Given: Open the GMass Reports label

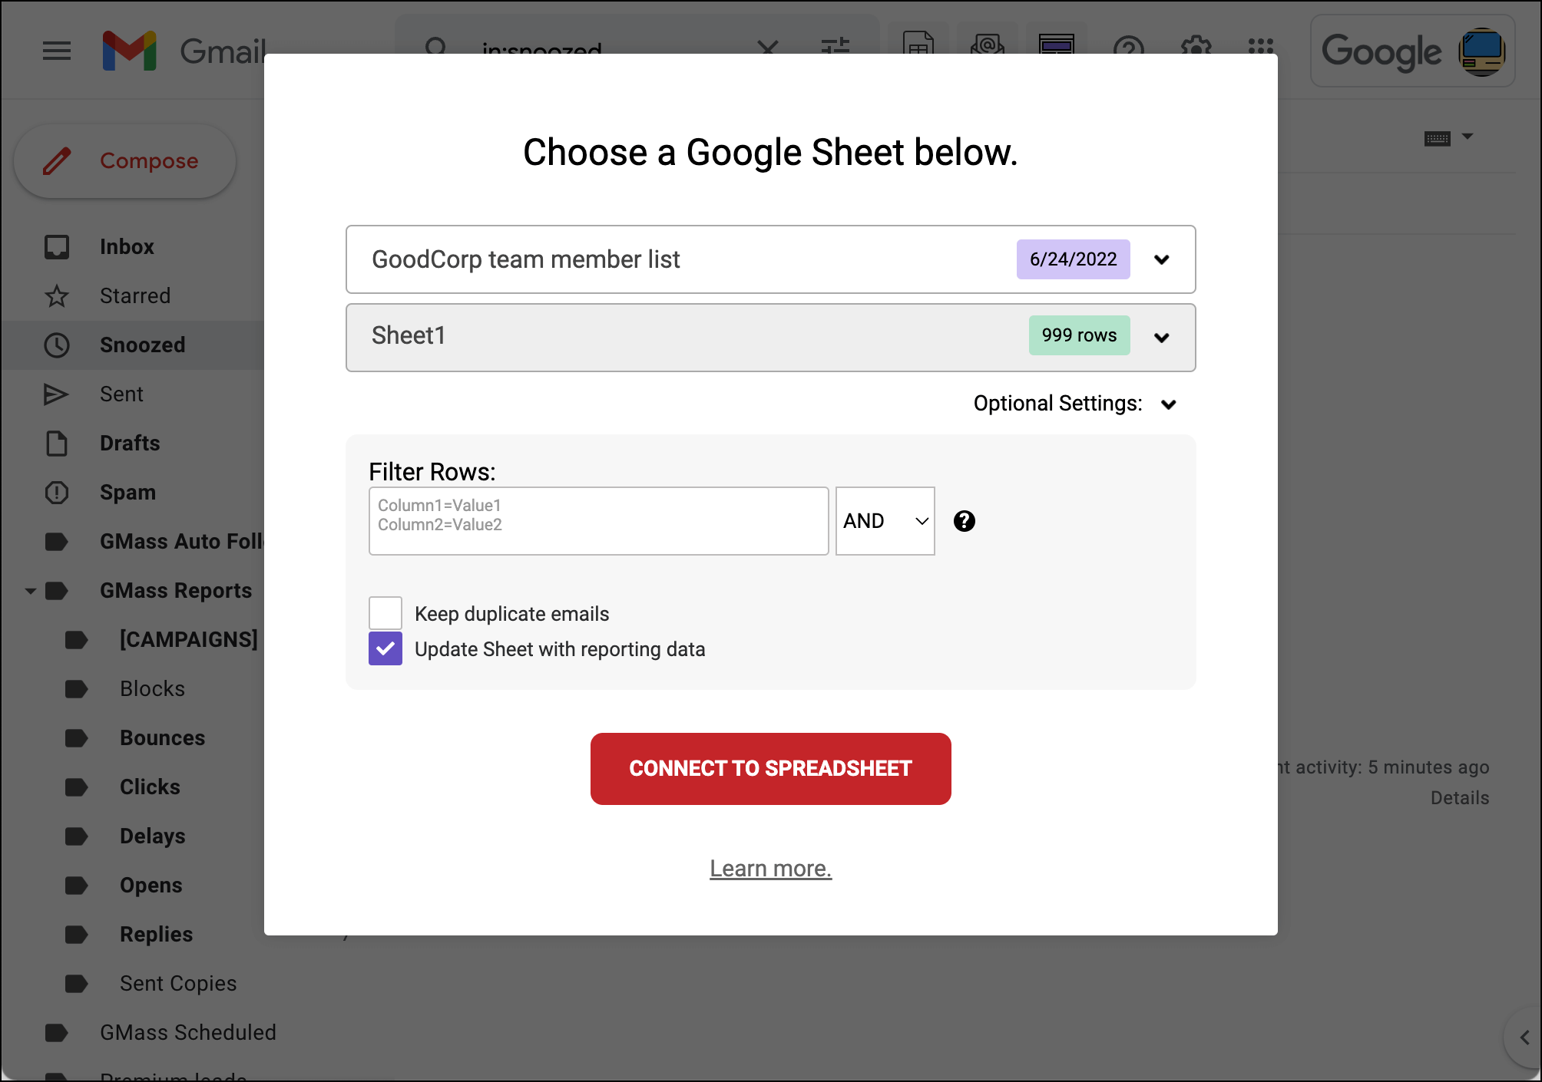Looking at the screenshot, I should point(176,591).
